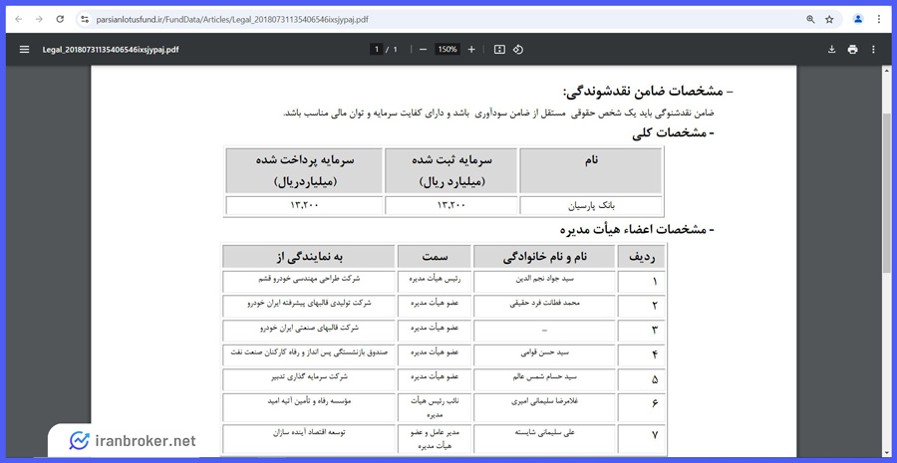The height and width of the screenshot is (463, 897).
Task: Go forward to next page
Action: click(x=39, y=19)
